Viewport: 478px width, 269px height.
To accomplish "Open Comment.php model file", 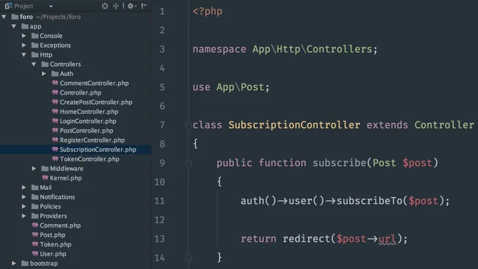I will [x=60, y=225].
